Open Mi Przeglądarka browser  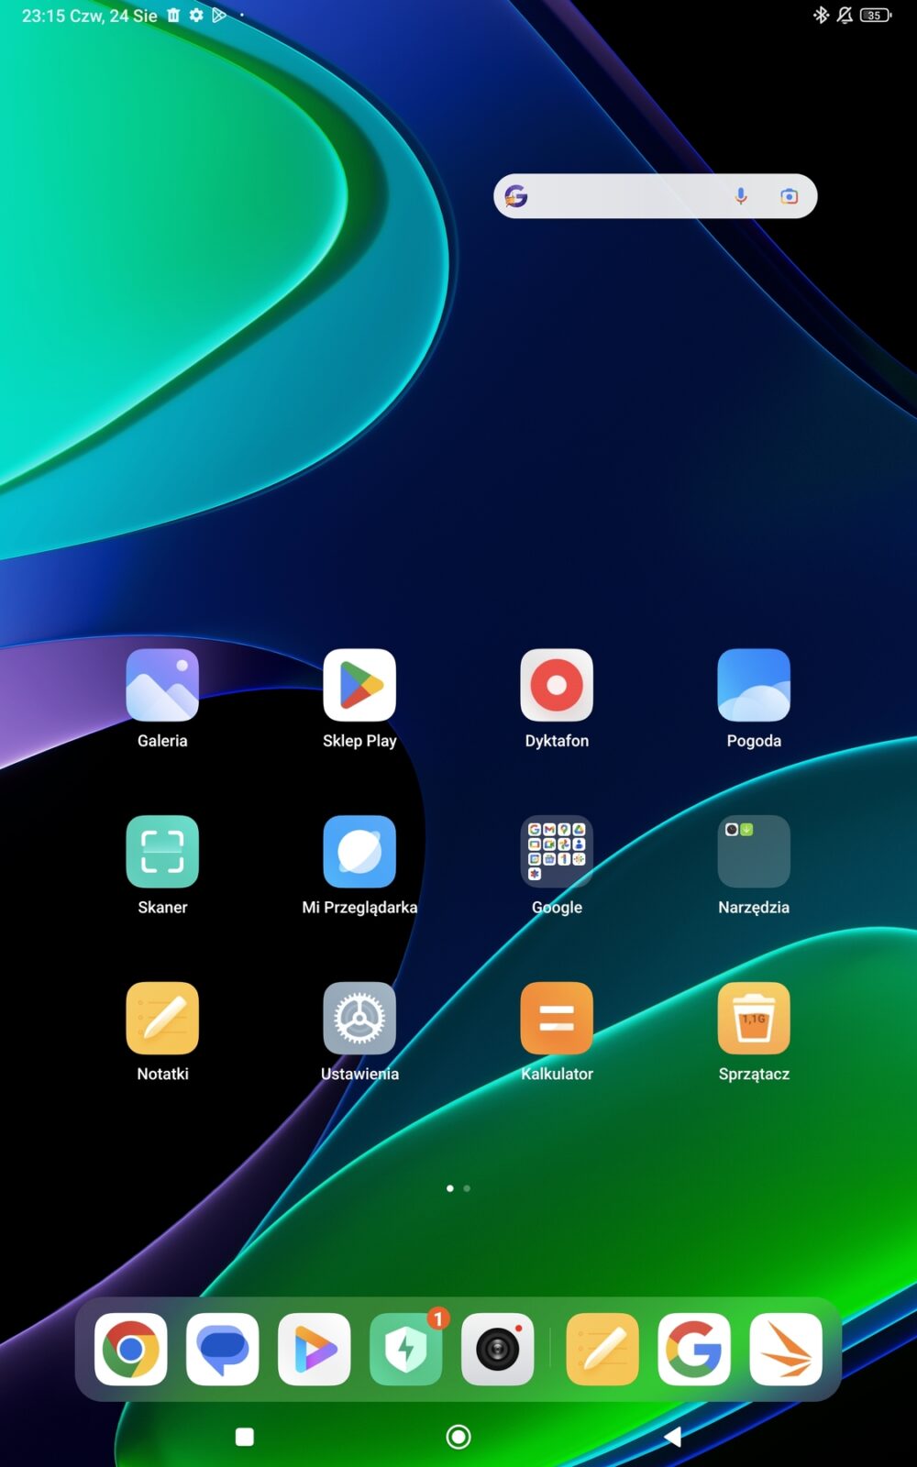tap(359, 852)
